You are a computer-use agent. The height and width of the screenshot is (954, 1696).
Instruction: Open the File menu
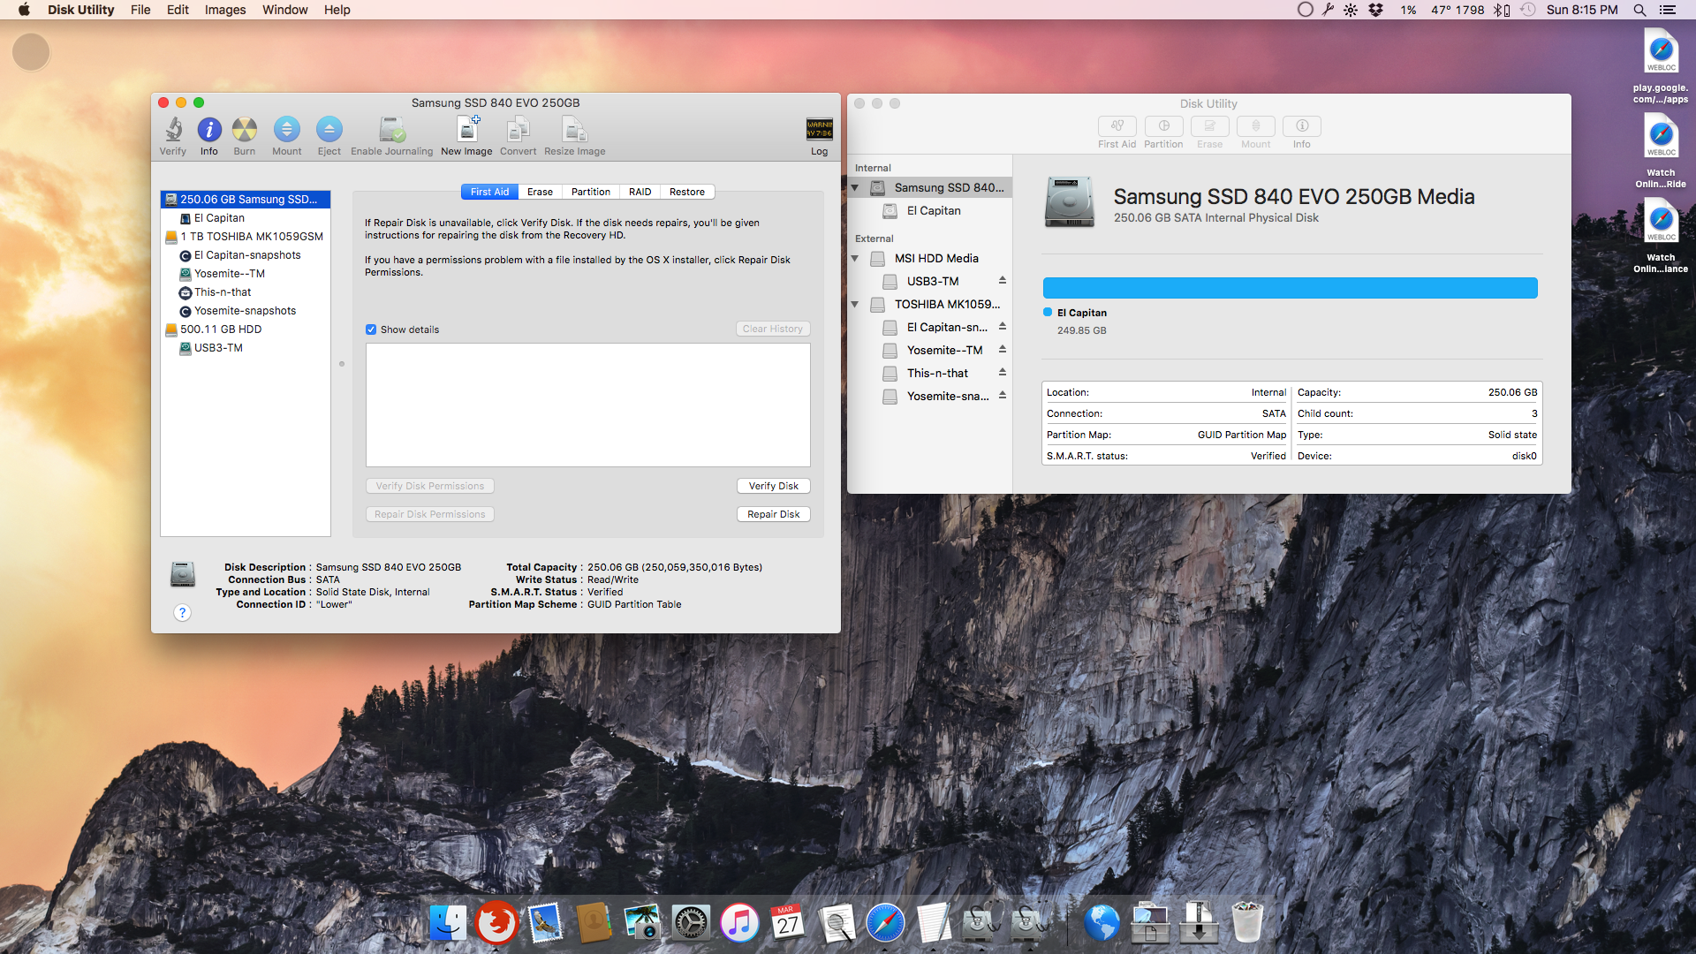[x=140, y=10]
